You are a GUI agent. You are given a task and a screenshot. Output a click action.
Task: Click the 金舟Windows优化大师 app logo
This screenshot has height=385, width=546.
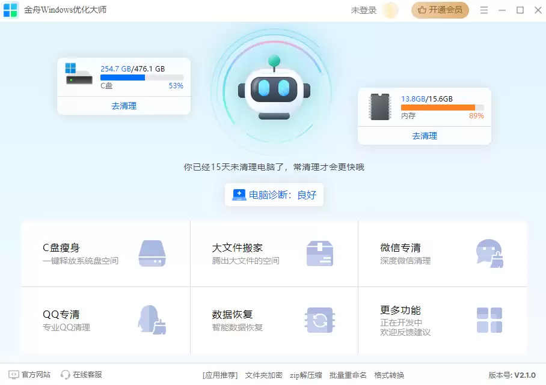pos(10,10)
